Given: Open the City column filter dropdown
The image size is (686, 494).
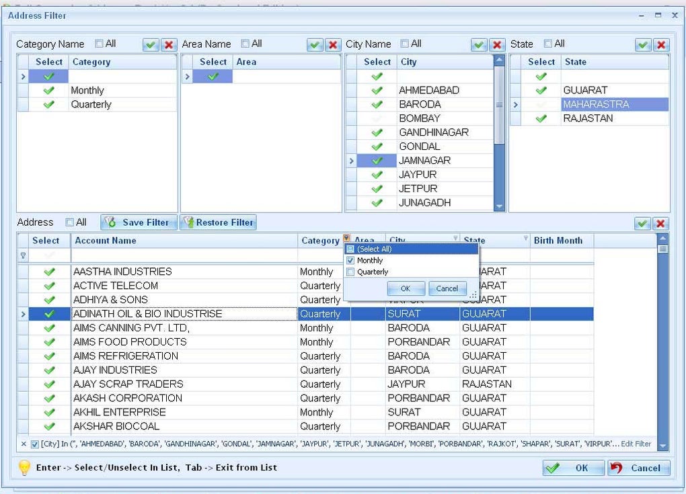Looking at the screenshot, I should pos(455,239).
